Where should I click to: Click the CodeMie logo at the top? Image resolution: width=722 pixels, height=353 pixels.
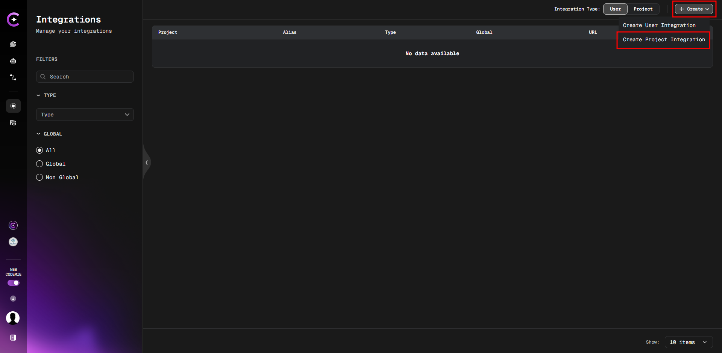coord(13,20)
